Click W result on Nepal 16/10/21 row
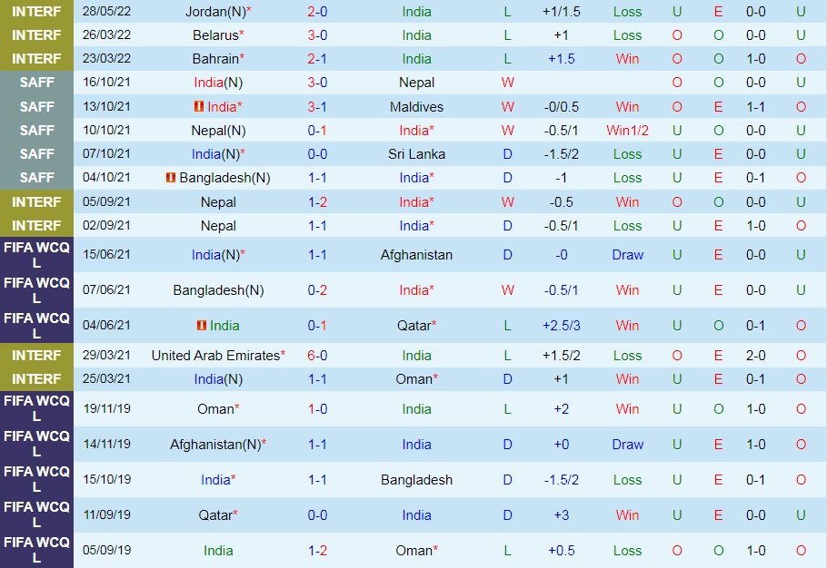Screen dimensions: 827x568 click(507, 83)
